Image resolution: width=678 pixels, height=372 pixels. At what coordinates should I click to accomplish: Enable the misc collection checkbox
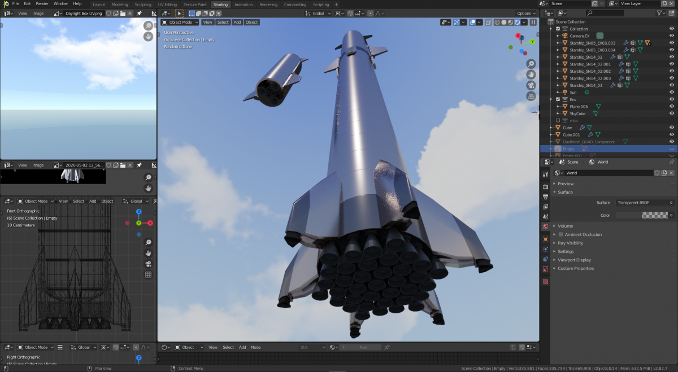pyautogui.click(x=558, y=120)
